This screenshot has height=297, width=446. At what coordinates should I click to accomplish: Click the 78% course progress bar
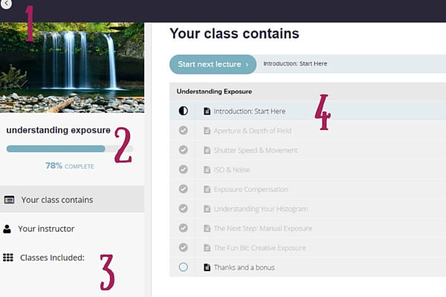[70, 148]
